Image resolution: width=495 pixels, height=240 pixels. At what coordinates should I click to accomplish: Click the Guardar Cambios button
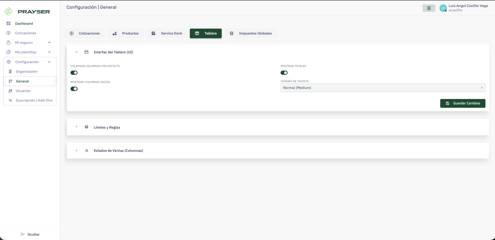[x=463, y=103]
